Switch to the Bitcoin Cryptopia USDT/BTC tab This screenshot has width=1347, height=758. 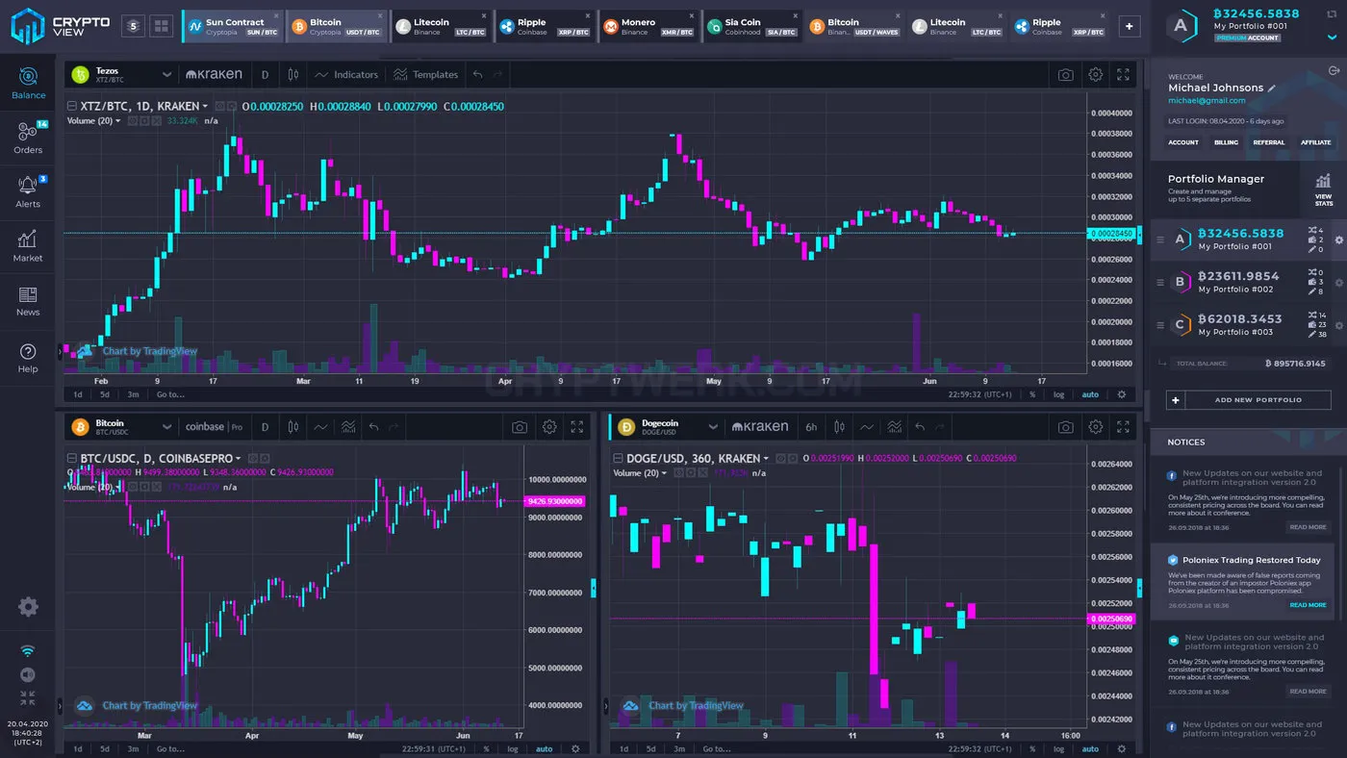(337, 26)
